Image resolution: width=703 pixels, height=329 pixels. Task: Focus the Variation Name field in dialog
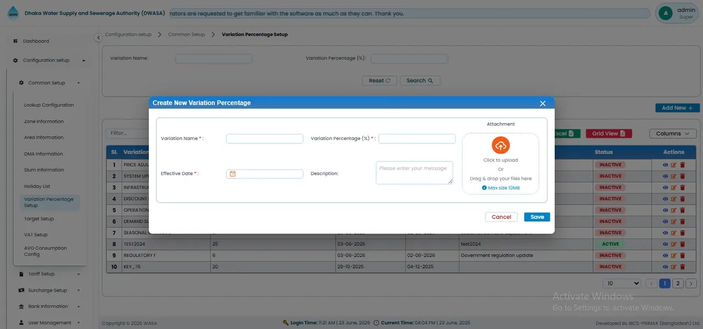tap(265, 139)
